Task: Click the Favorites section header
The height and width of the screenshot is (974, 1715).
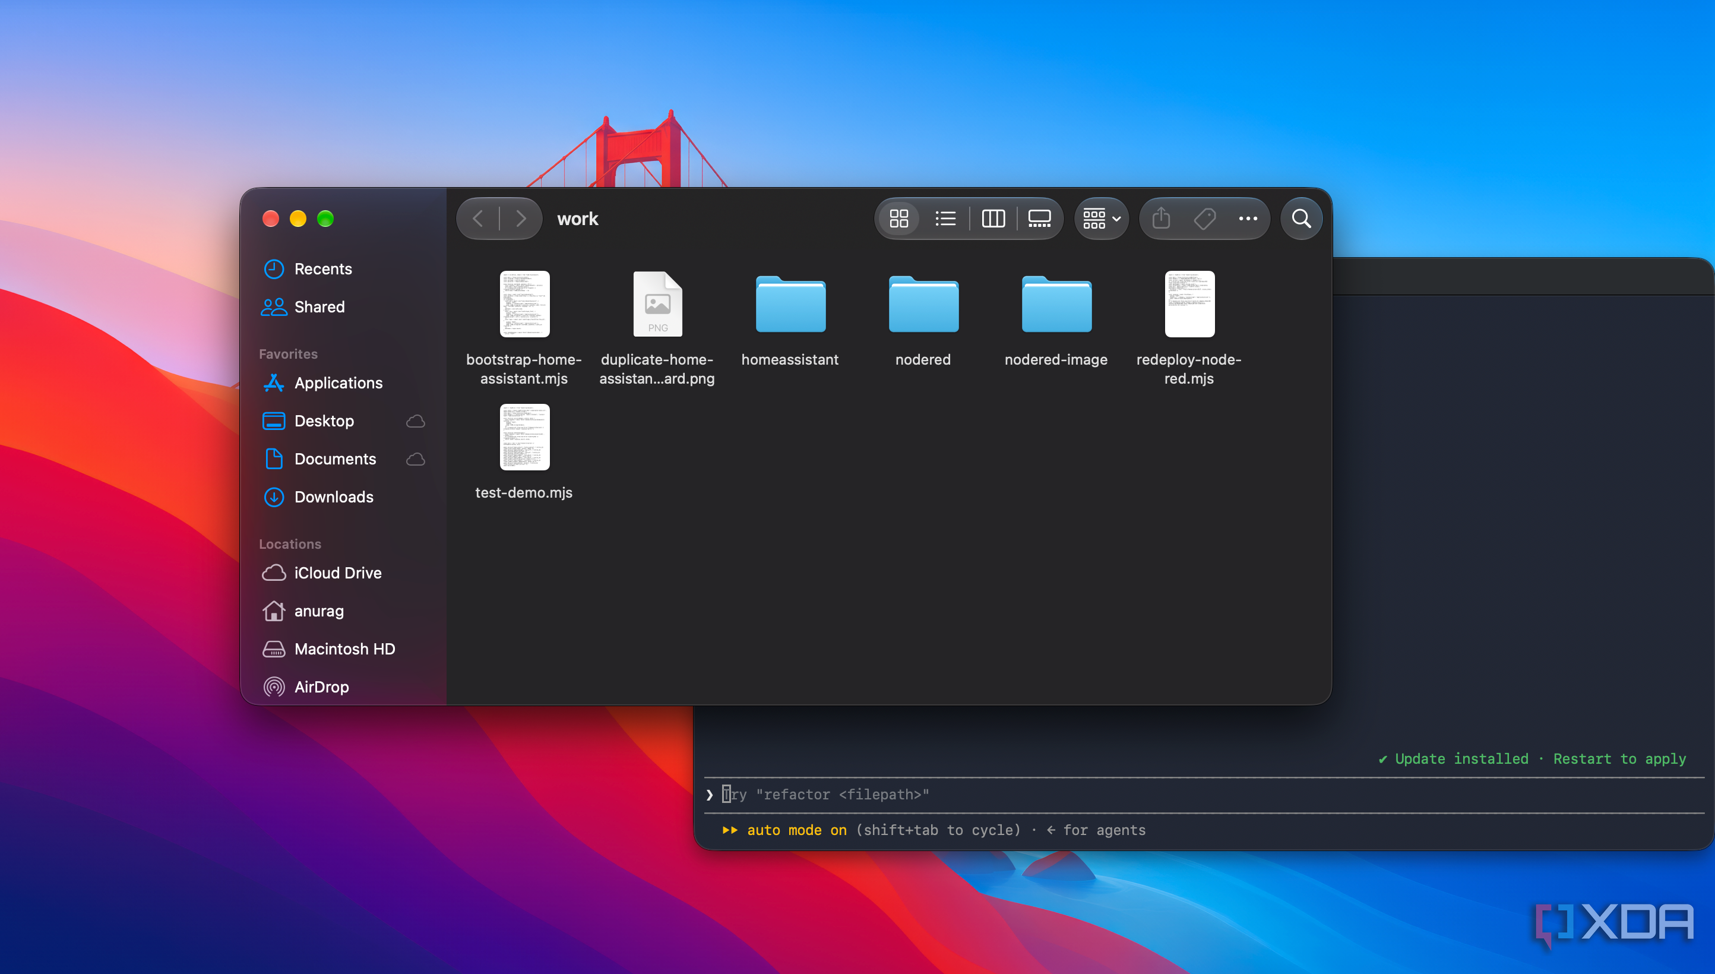Action: pyautogui.click(x=288, y=354)
